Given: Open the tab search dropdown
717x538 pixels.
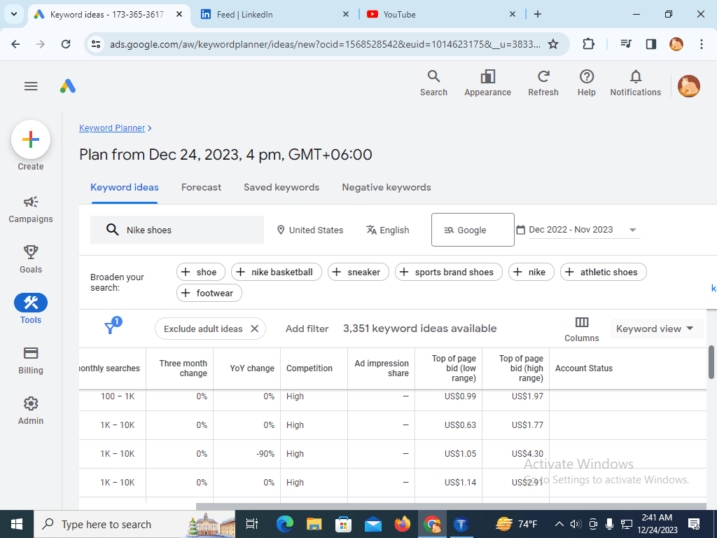Looking at the screenshot, I should [14, 14].
